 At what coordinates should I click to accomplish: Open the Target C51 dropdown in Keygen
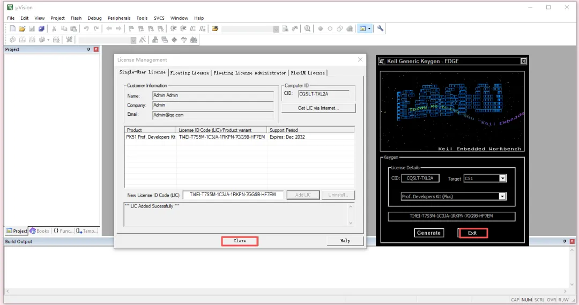(x=502, y=178)
